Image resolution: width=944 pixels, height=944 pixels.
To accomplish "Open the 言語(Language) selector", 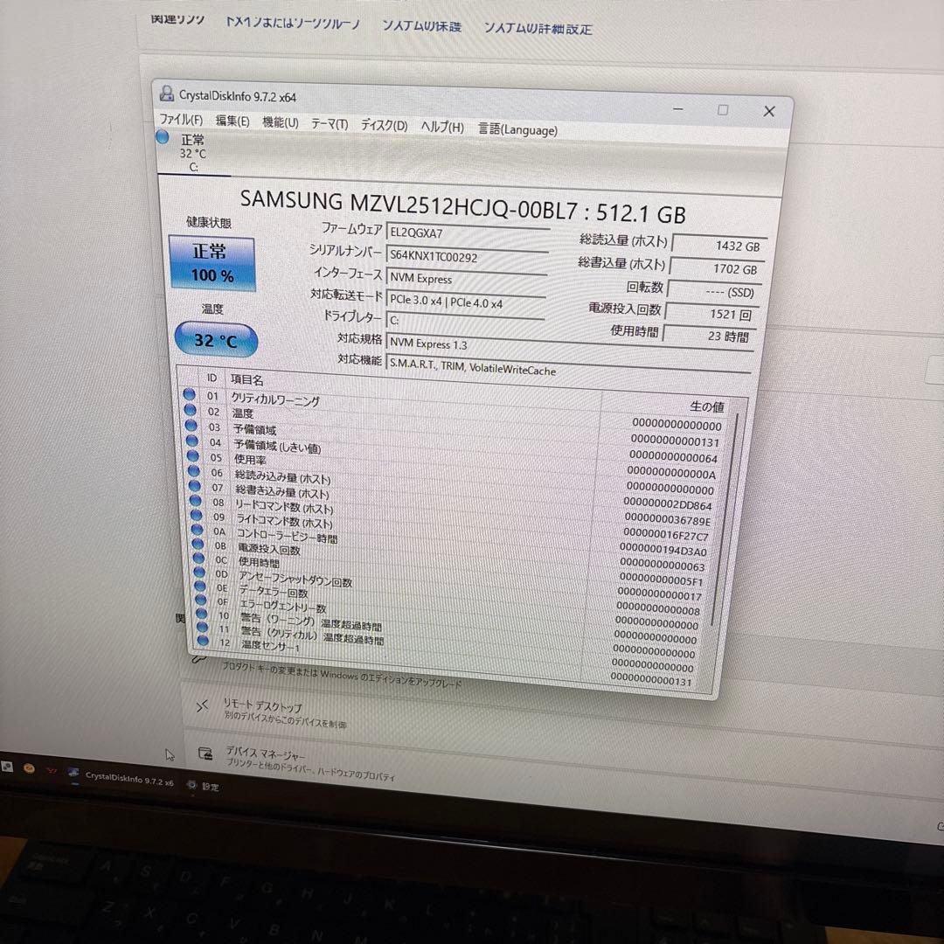I will (517, 129).
